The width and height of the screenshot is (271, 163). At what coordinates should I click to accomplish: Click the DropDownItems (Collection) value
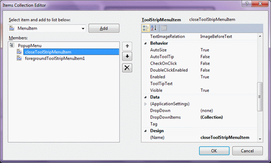pyautogui.click(x=212, y=117)
